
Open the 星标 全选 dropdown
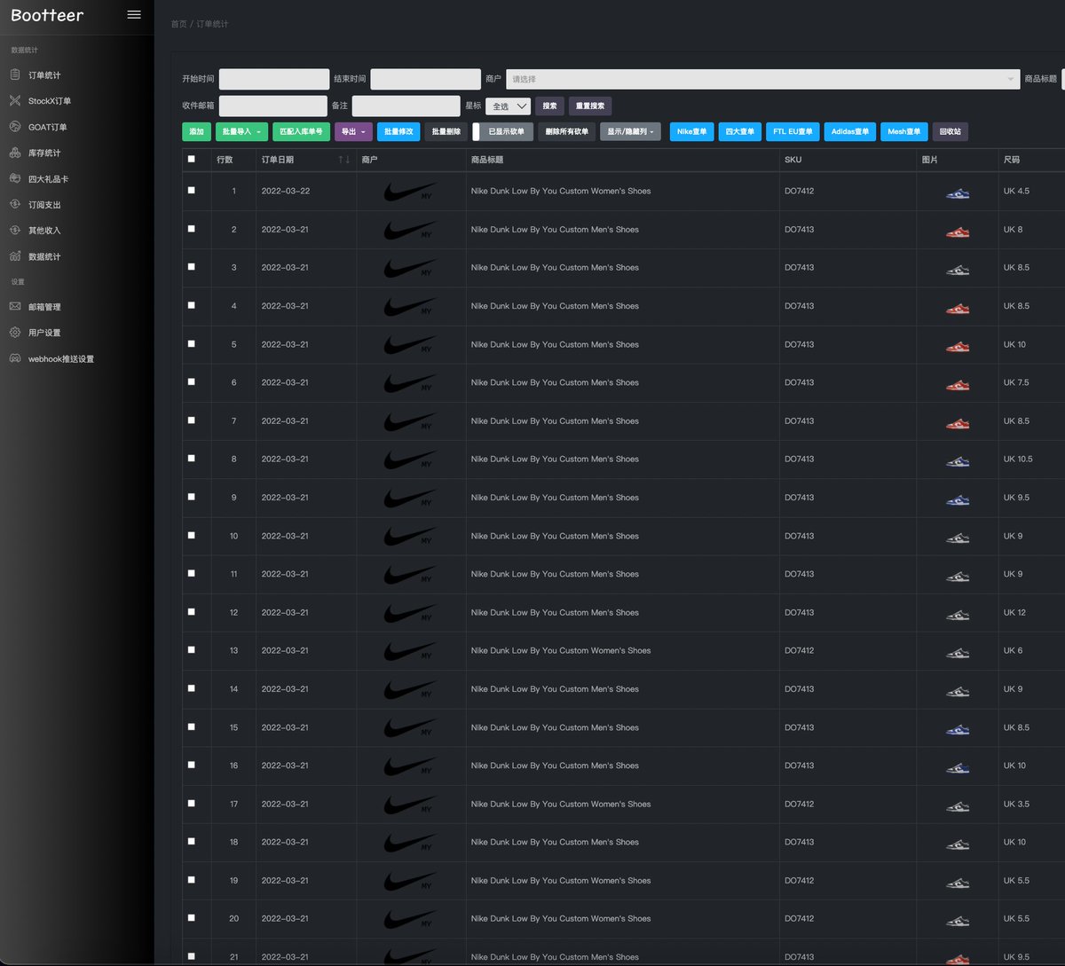click(509, 106)
